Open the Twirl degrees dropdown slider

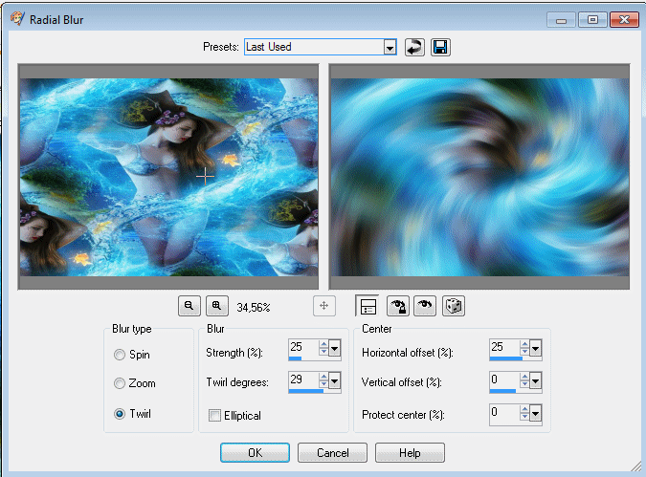(x=335, y=381)
